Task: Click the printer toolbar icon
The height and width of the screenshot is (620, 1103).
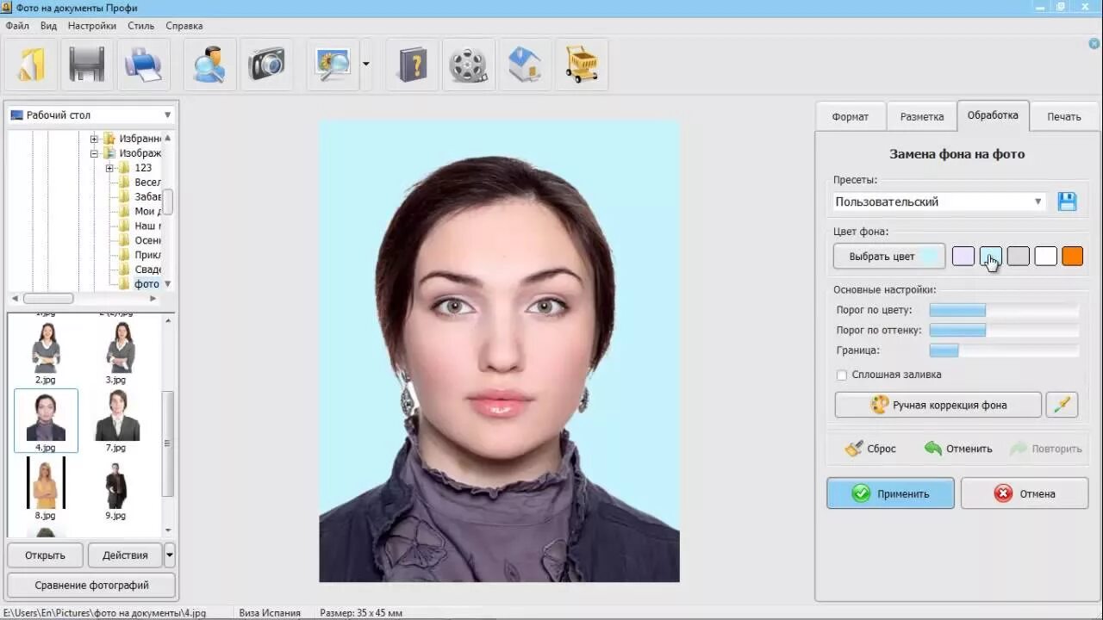Action: tap(143, 65)
